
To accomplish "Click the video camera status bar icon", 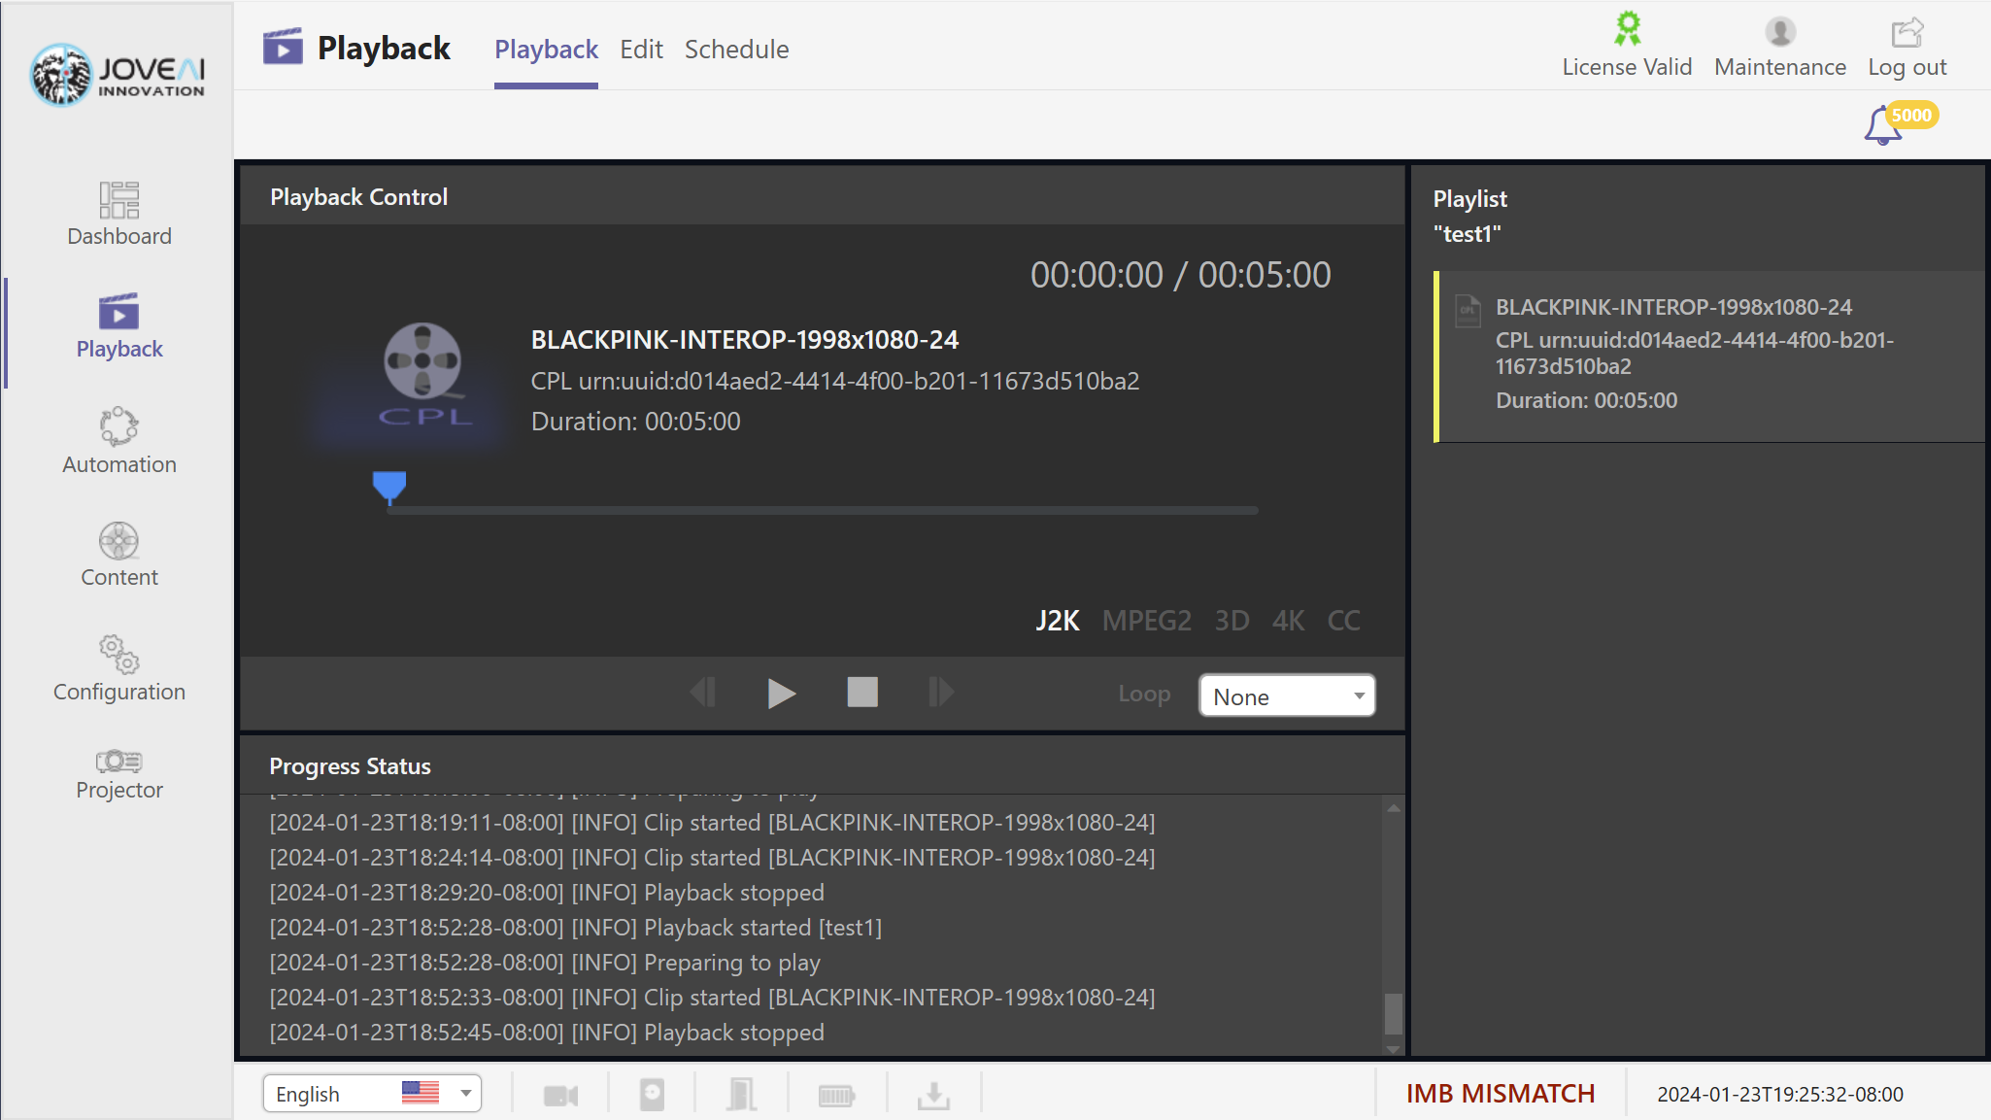I will [560, 1096].
